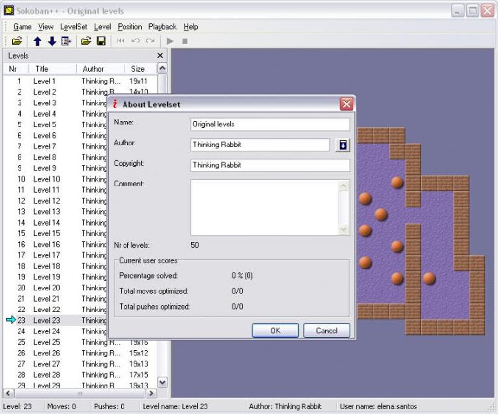Click the play button in the toolbar
Image resolution: width=498 pixels, height=414 pixels.
[170, 41]
